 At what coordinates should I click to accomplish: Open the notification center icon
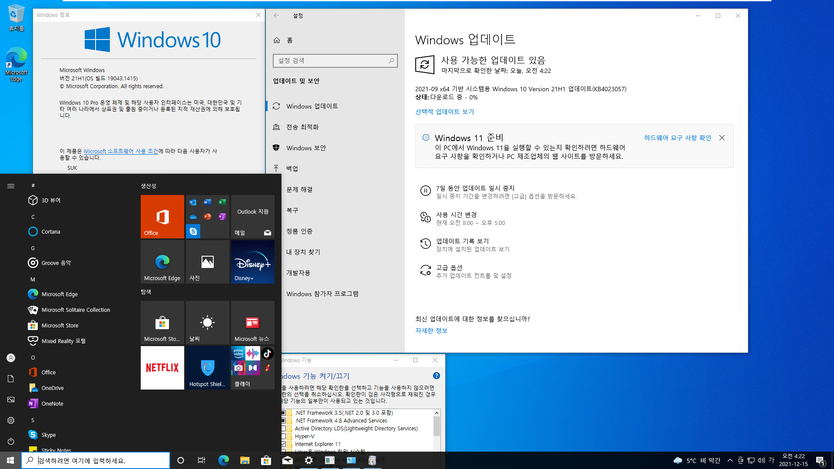820,460
